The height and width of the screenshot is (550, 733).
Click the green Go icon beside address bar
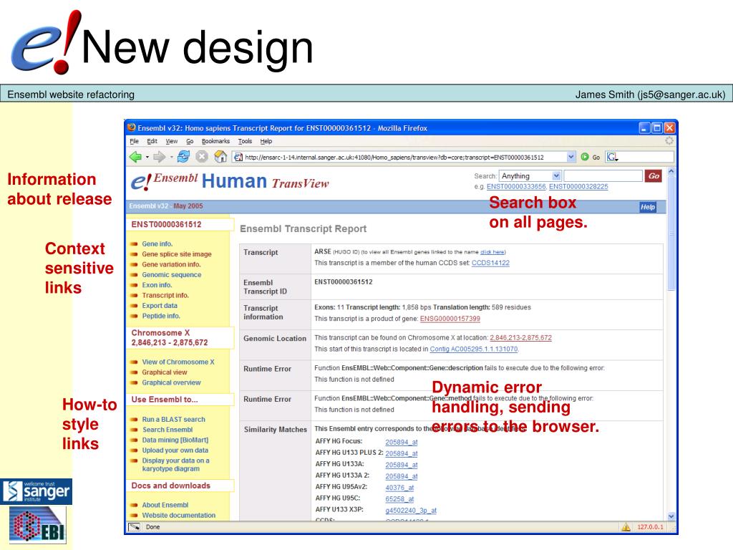click(x=584, y=157)
